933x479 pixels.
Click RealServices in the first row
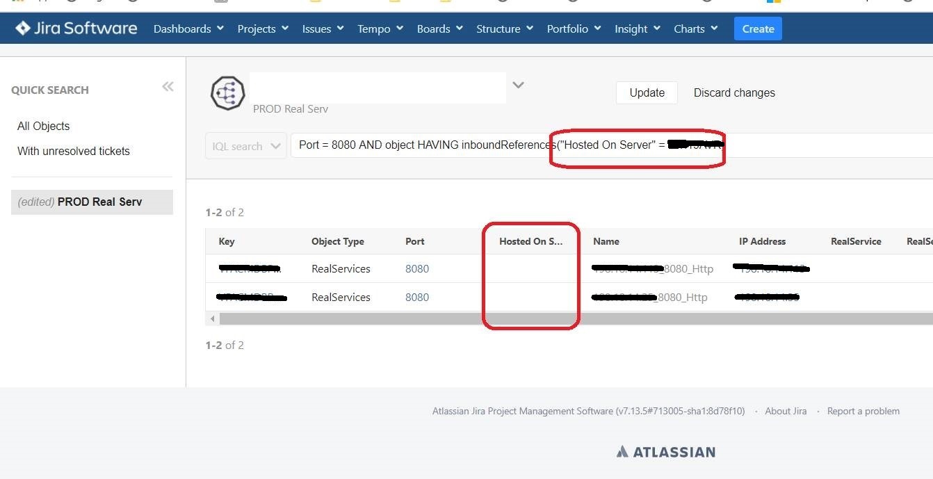[341, 268]
